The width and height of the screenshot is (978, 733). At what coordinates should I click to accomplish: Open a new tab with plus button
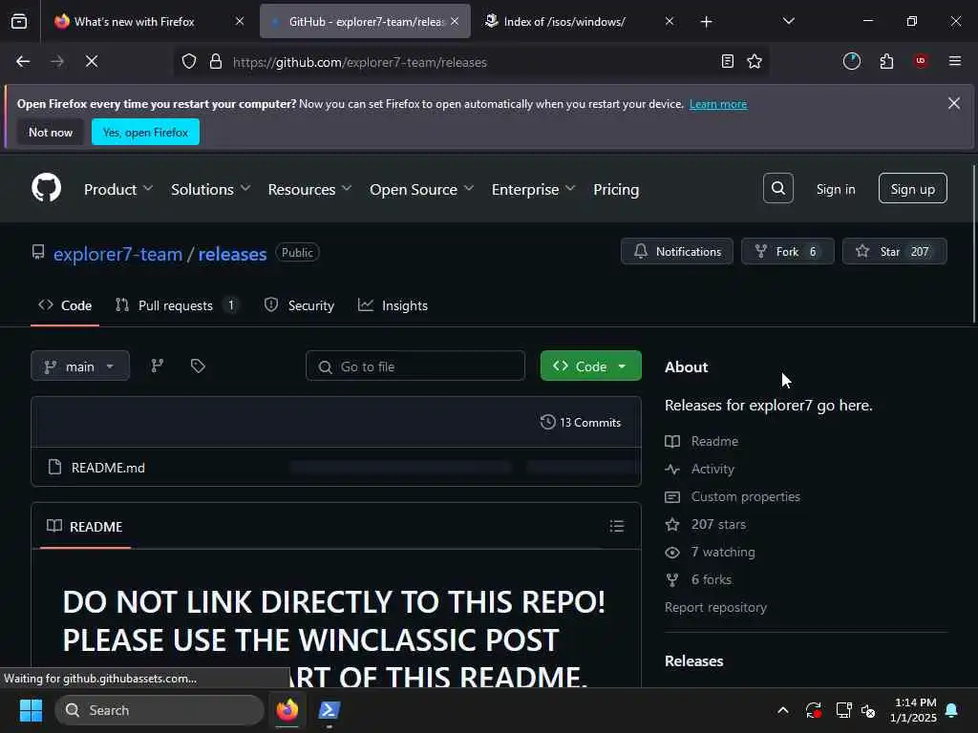(706, 22)
